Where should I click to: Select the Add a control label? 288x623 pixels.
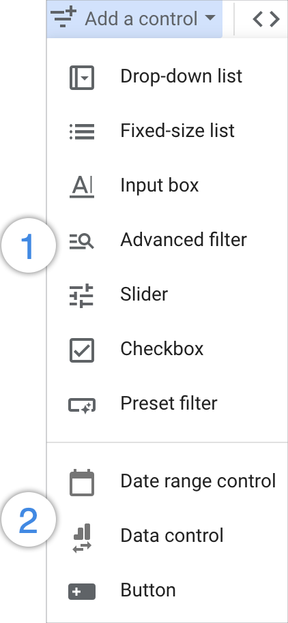pos(141,18)
